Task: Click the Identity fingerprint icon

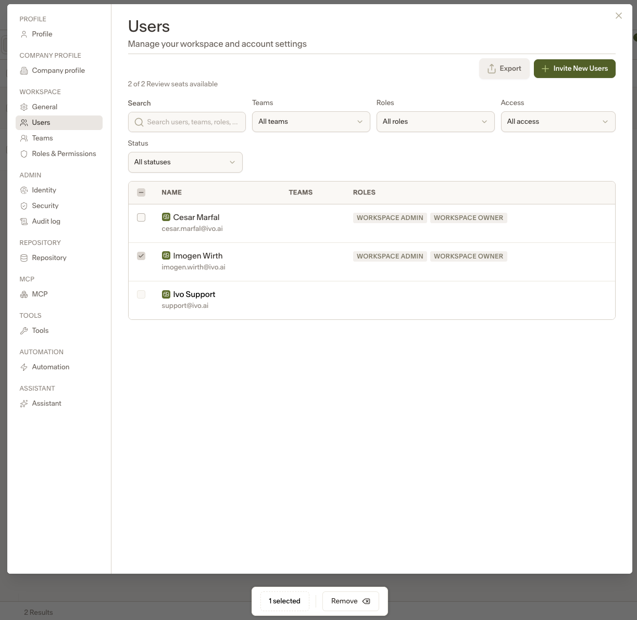Action: (24, 190)
